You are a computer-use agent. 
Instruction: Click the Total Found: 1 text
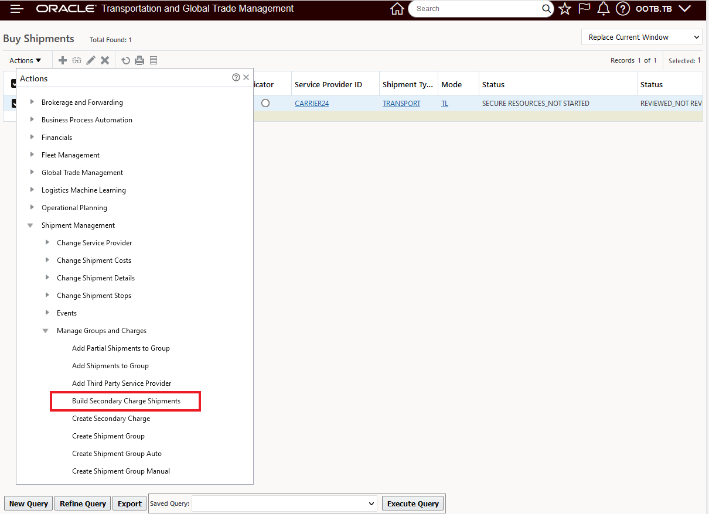pos(111,40)
